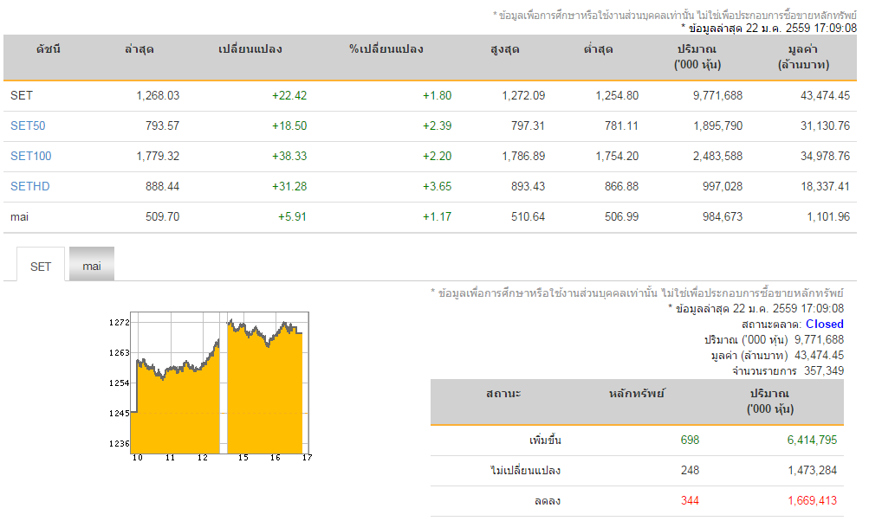
Task: Click SETHD value 18,337.41
Action: tap(825, 186)
